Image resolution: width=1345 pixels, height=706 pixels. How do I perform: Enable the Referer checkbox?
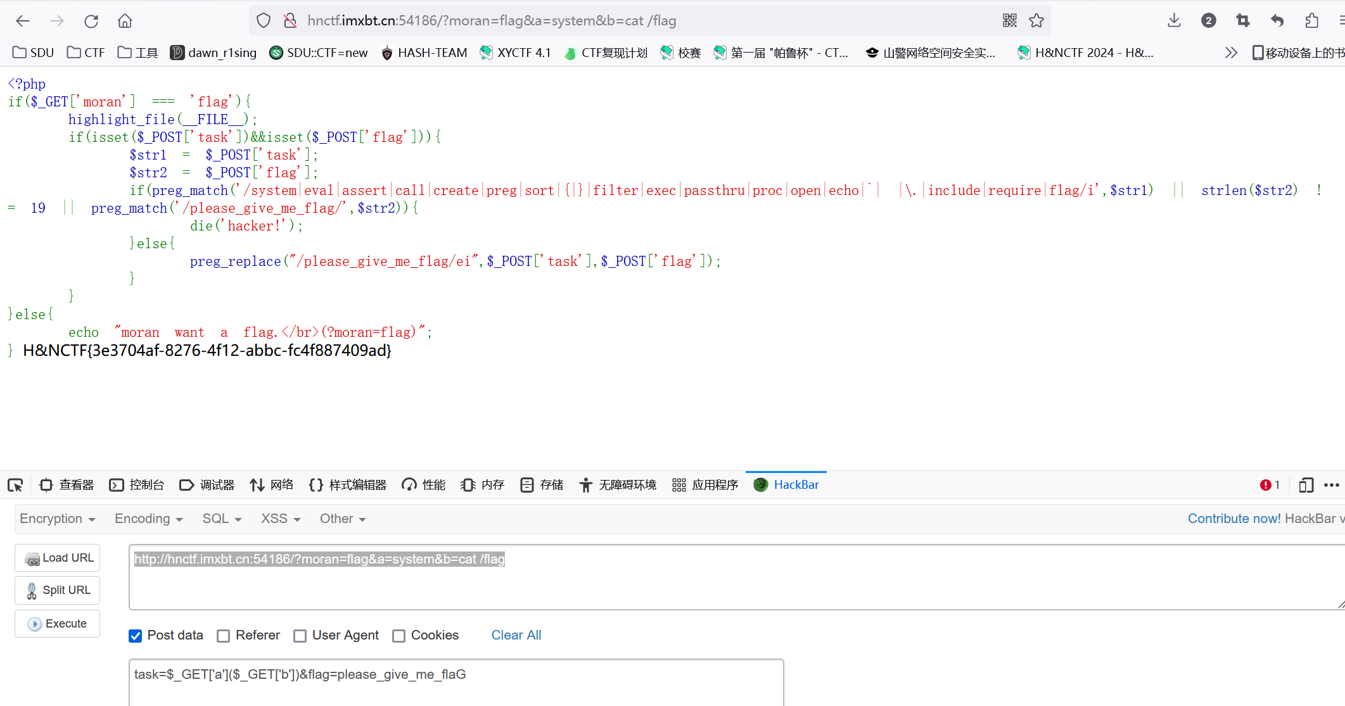point(224,636)
